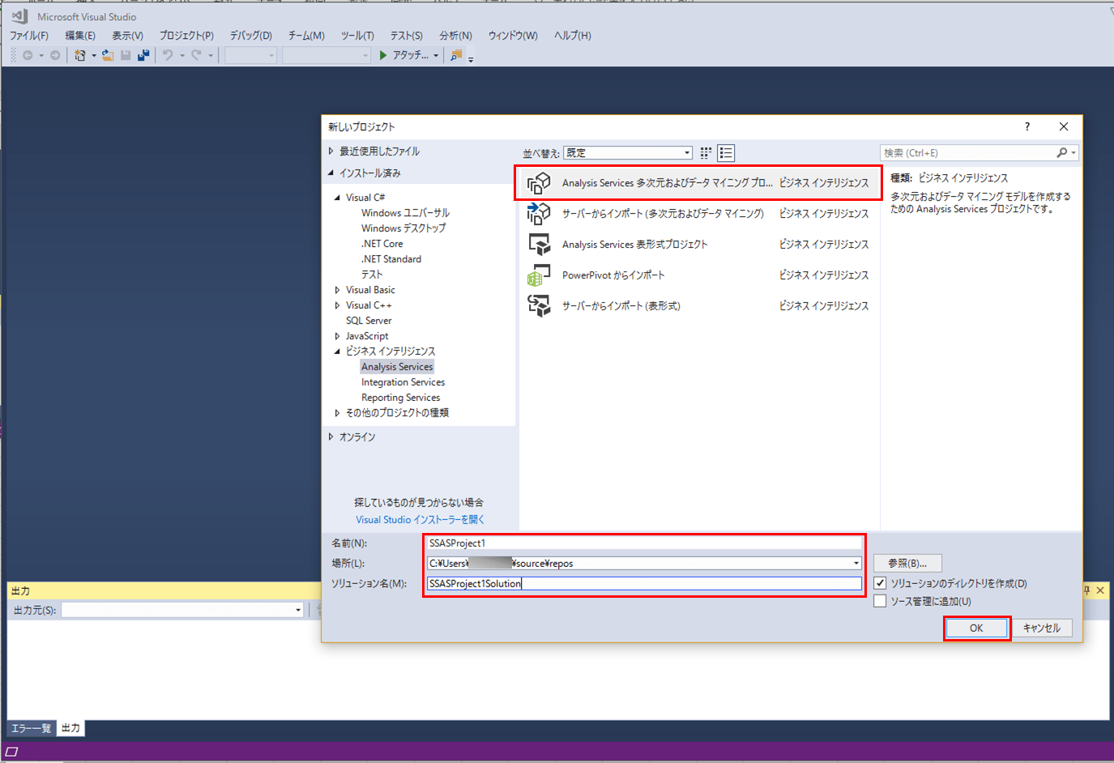Toggle create directory for solution checkbox
Image resolution: width=1114 pixels, height=763 pixels.
[x=880, y=583]
